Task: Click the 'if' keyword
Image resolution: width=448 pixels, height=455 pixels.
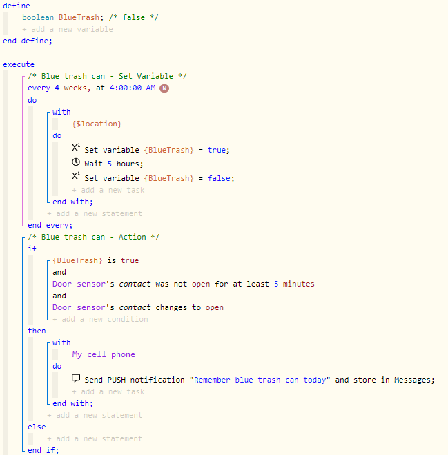Action: [32, 249]
